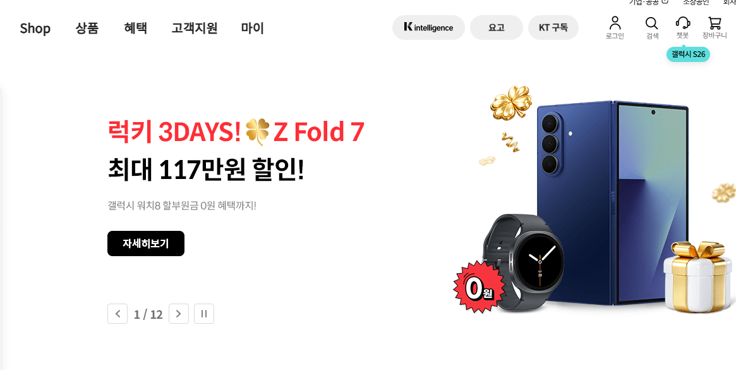Open the 상품 menu

click(87, 28)
